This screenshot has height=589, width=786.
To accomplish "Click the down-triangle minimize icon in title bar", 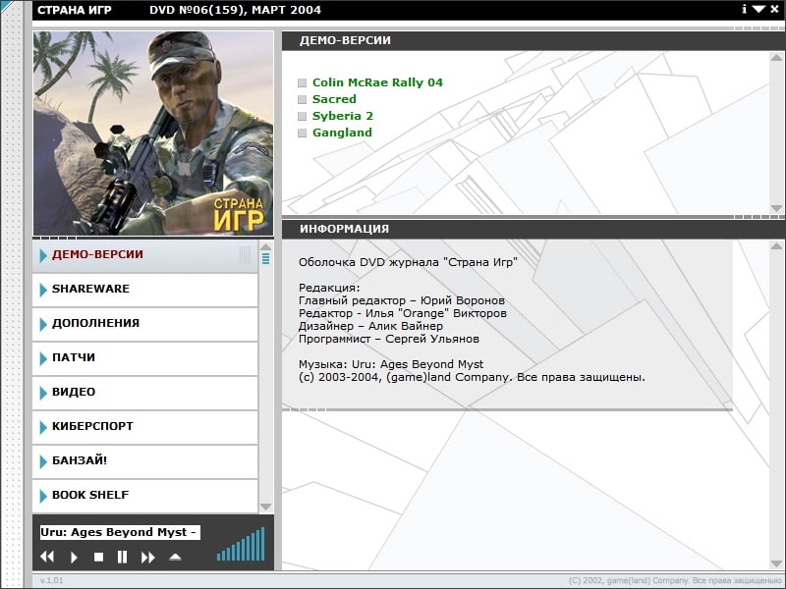I will point(758,9).
